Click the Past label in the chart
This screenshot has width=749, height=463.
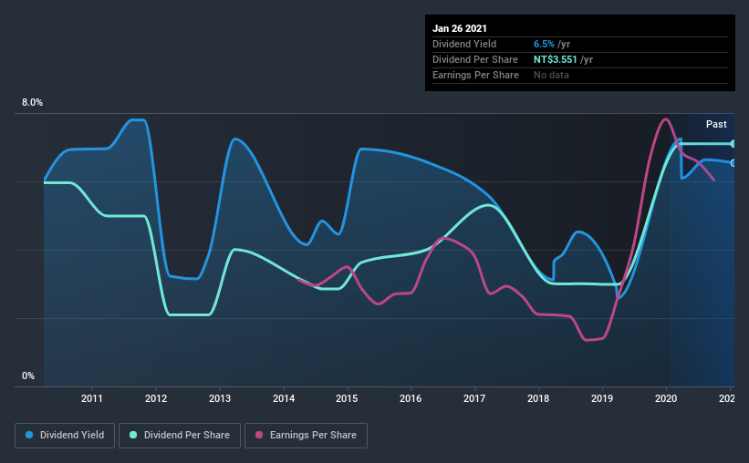[x=716, y=125]
